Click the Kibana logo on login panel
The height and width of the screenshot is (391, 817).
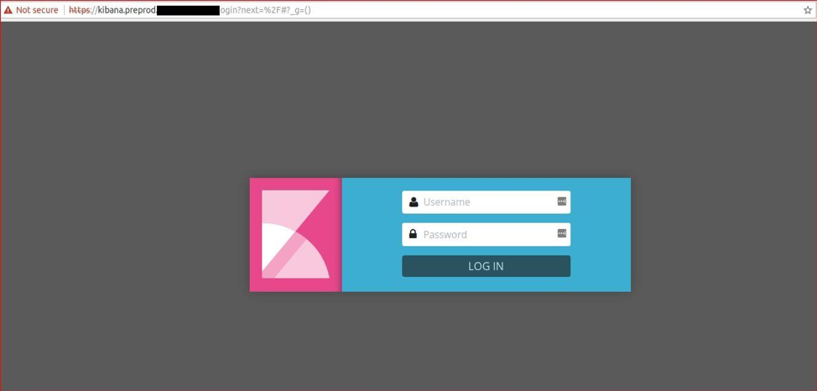click(x=295, y=234)
